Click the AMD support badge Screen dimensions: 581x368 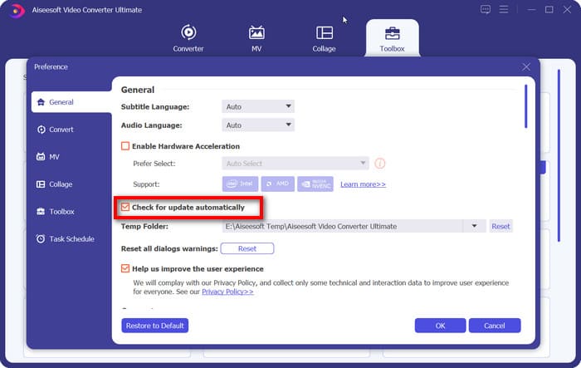coord(277,184)
